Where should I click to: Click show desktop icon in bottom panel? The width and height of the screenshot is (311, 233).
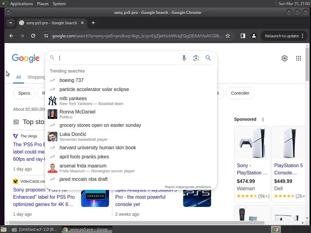click(x=3, y=229)
